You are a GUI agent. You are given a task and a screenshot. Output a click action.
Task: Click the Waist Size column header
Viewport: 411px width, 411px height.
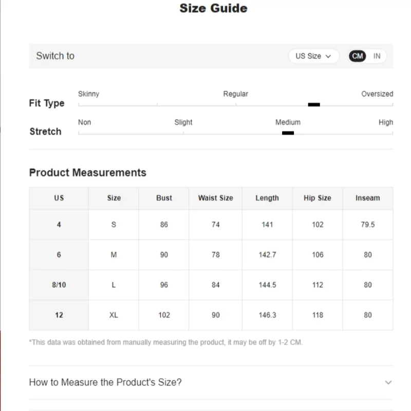pos(215,198)
